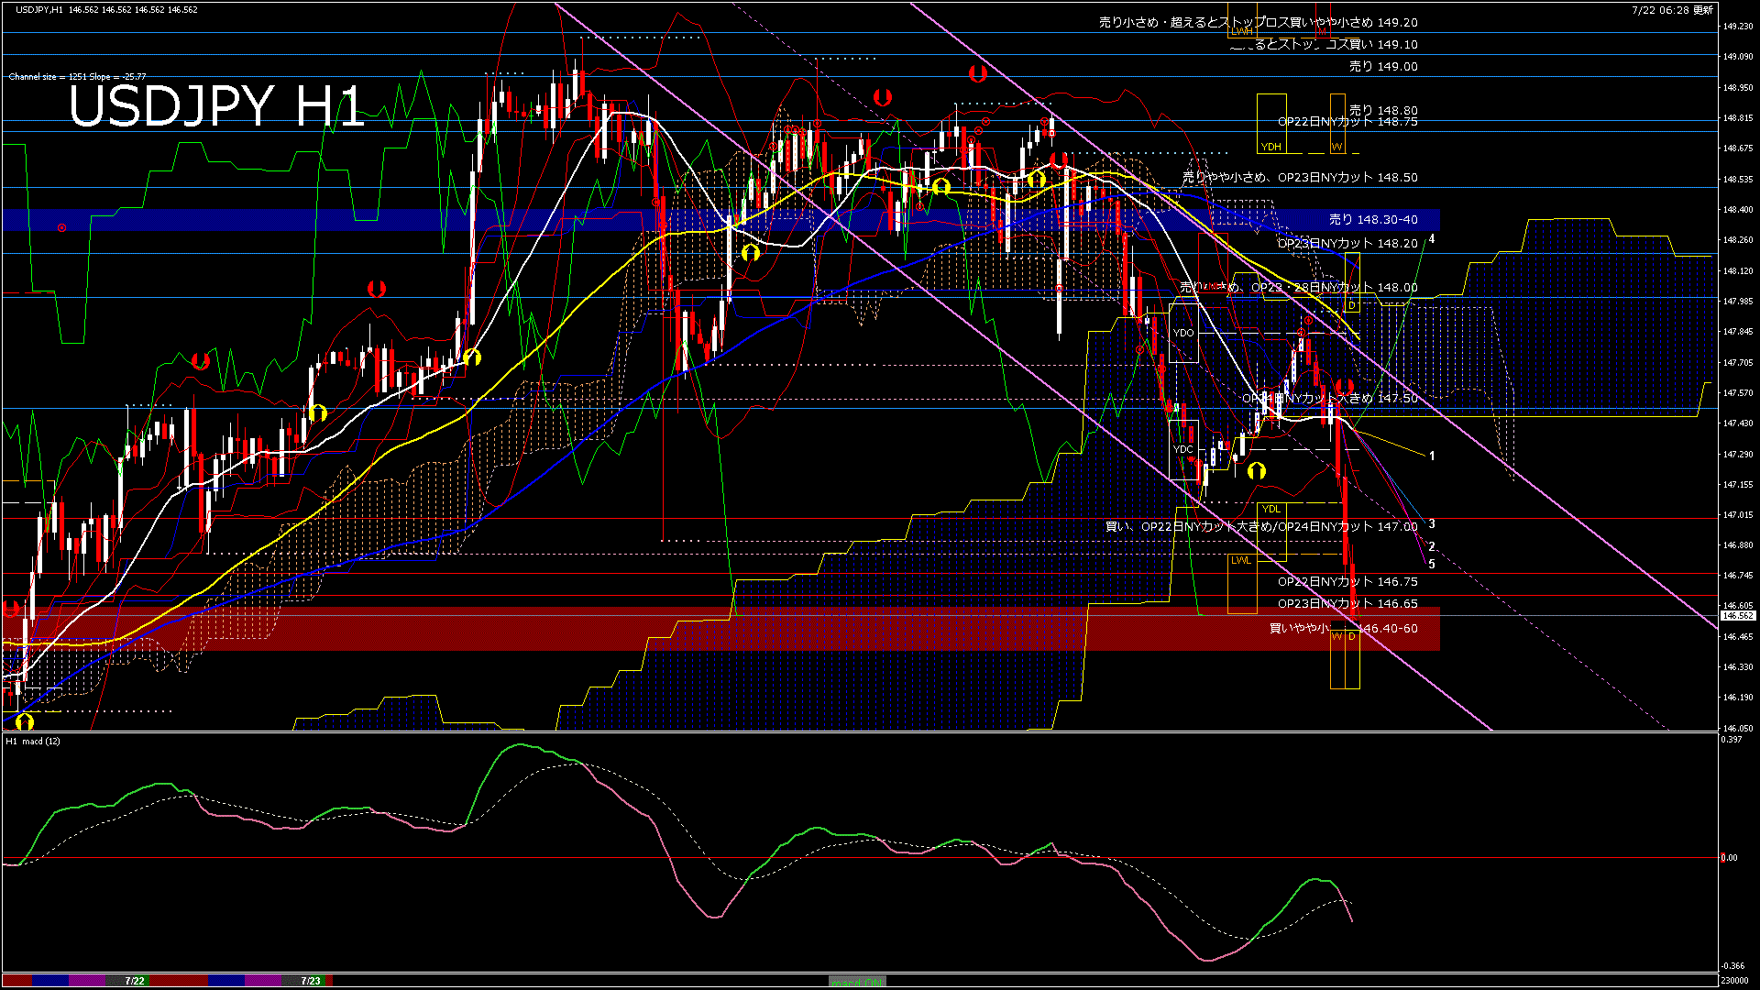Select the 売りやや小さめ OP23日NYカット 148.50 label

coord(1300,177)
